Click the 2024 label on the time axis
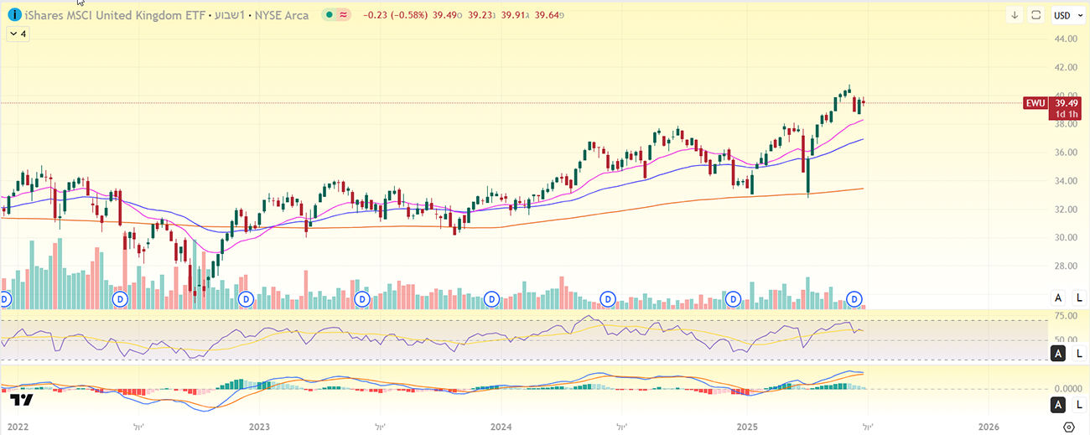Screen dimensions: 1090x435 (x=501, y=426)
